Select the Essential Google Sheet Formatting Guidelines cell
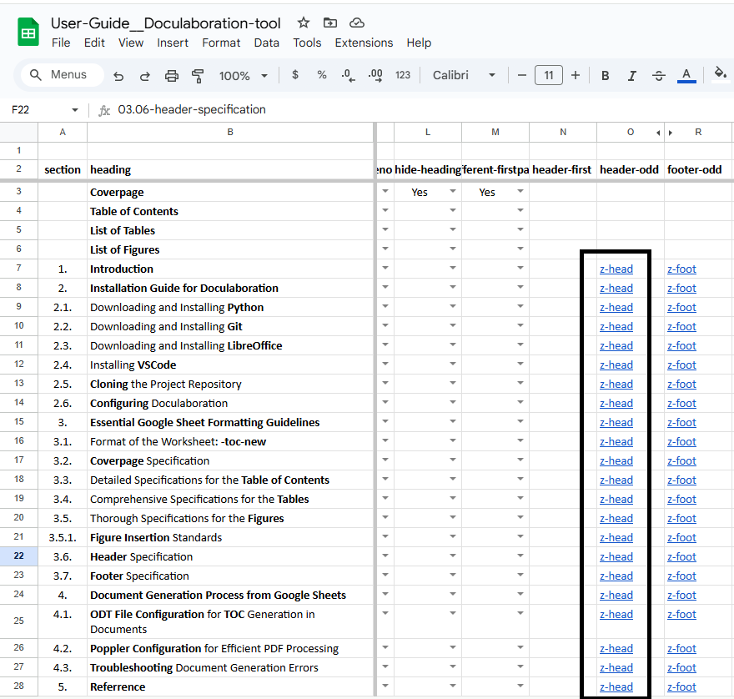This screenshot has height=699, width=734. tap(230, 422)
